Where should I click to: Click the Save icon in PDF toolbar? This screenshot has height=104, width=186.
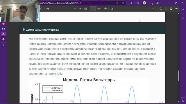(166, 9)
